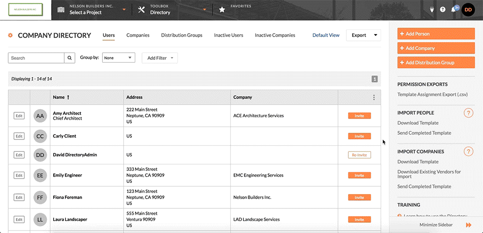Collapse sidebar using Minimize Sidebar arrows
483x233 pixels.
pyautogui.click(x=469, y=225)
